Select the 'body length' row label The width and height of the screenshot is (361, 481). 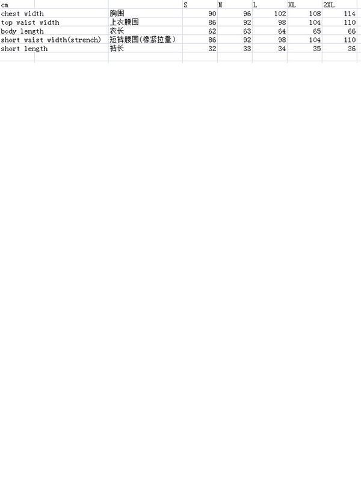54,31
